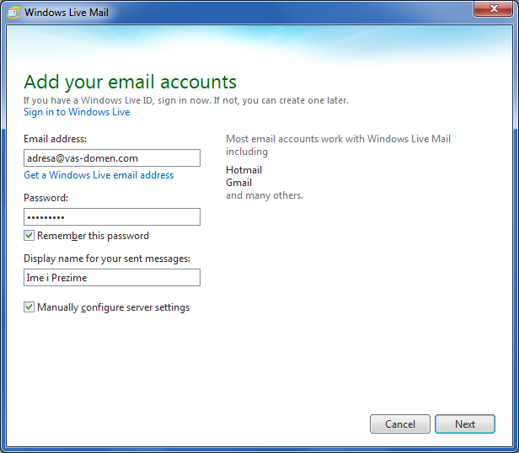Click the Windows Live Mail title bar icon

tap(13, 13)
